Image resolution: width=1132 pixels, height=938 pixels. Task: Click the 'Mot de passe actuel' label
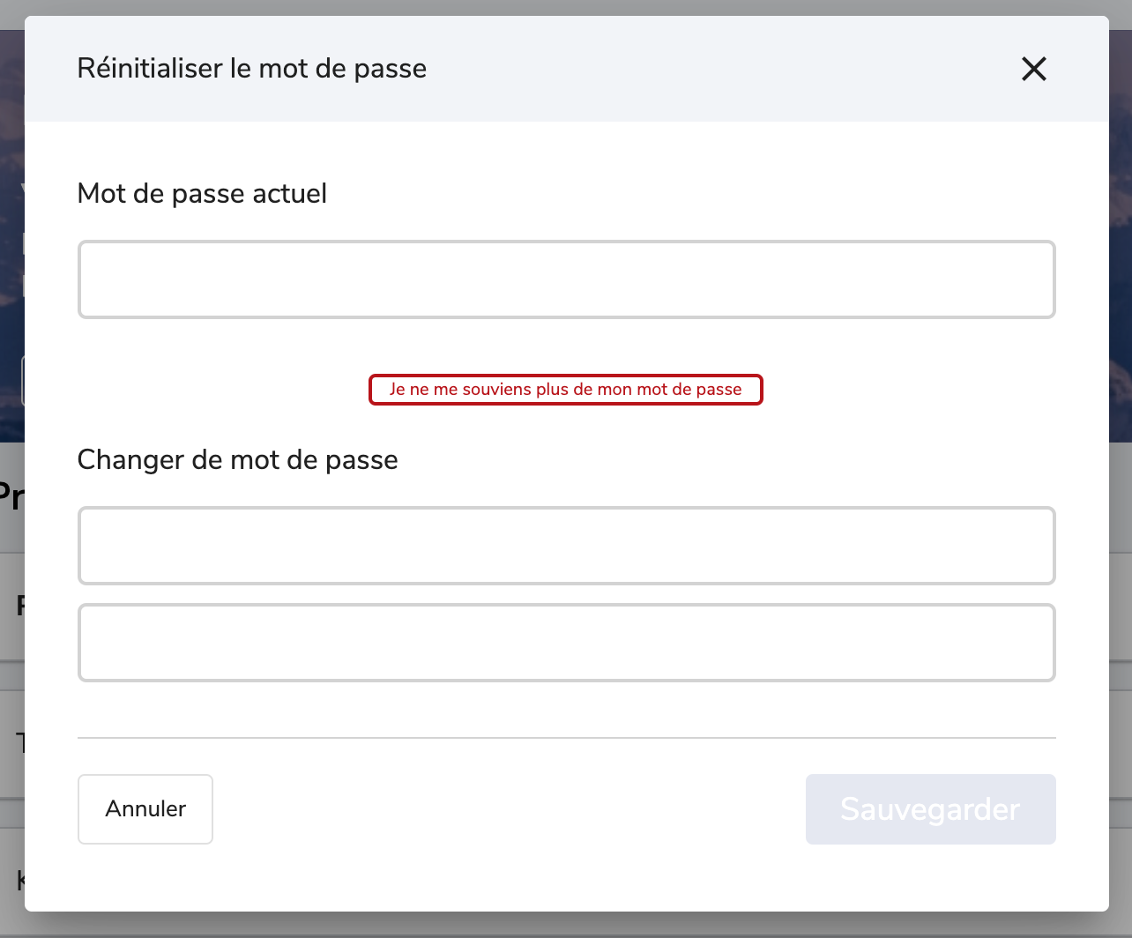tap(202, 193)
